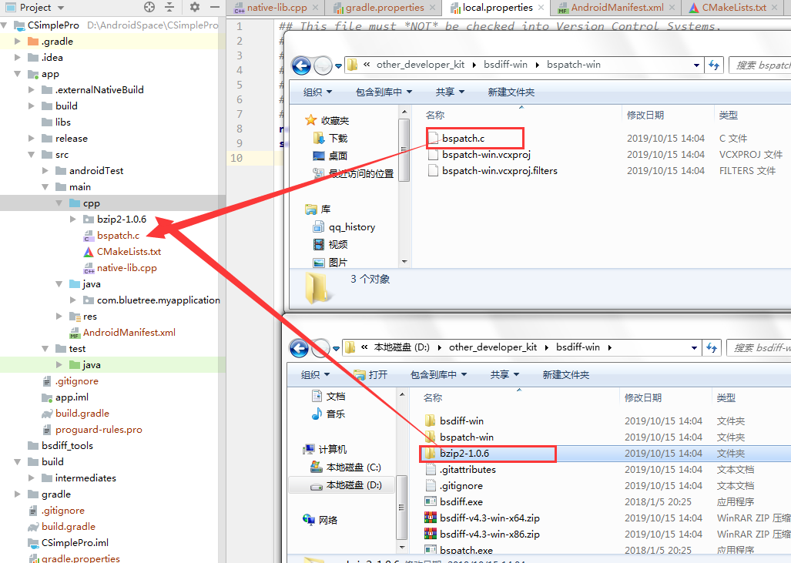The image size is (791, 563).
Task: Click the back navigation arrow in bspatch-win window
Action: point(300,65)
